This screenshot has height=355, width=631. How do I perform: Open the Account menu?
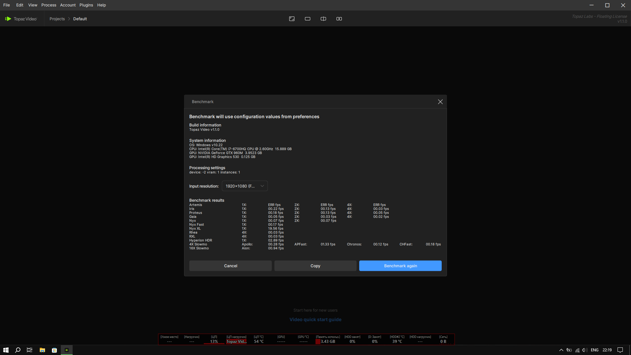(68, 5)
